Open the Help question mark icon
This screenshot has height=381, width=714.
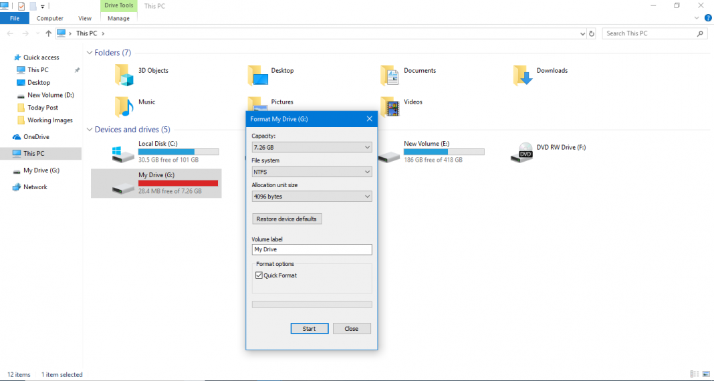coord(708,18)
